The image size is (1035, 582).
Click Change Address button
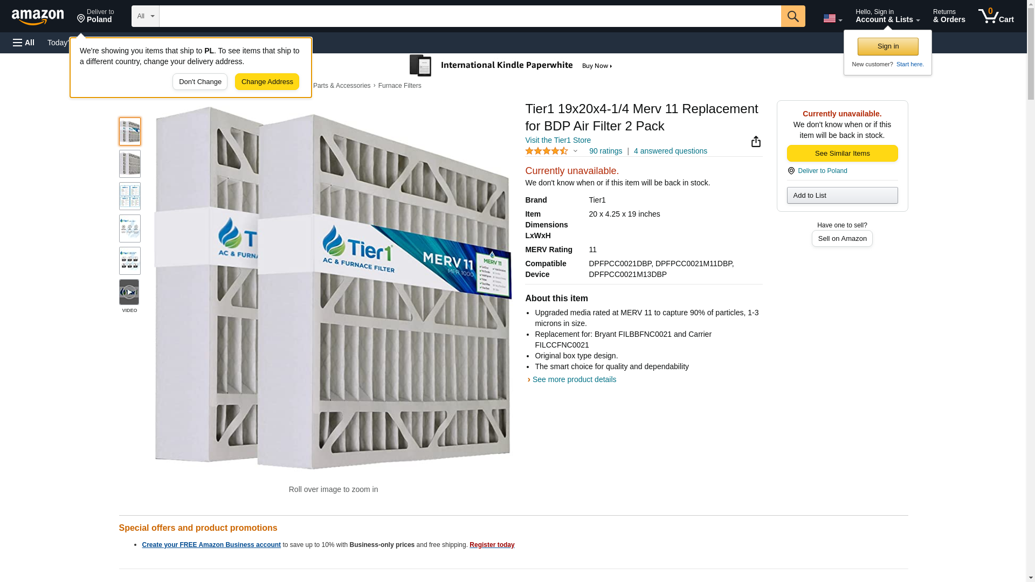[x=267, y=82]
